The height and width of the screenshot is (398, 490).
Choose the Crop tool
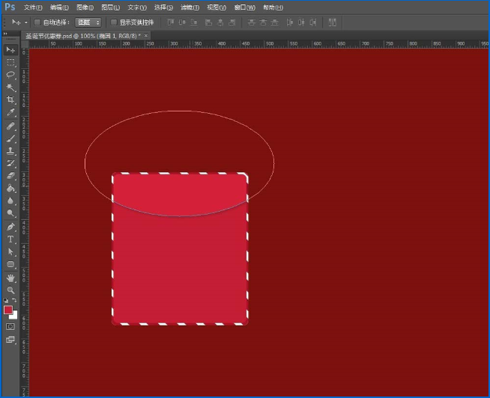pyautogui.click(x=10, y=100)
